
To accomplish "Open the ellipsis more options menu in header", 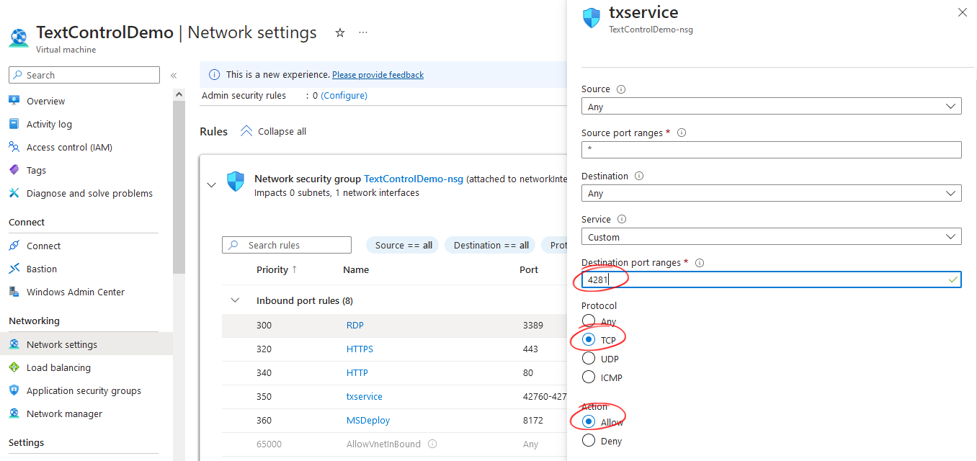I will (x=363, y=32).
